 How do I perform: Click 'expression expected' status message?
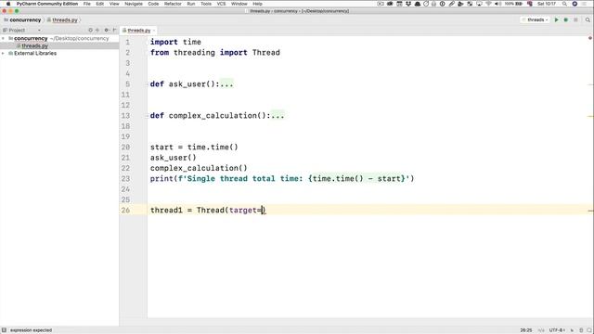[x=31, y=330]
